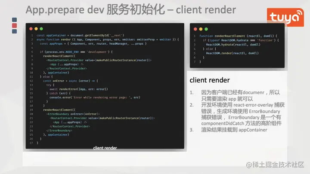310x174 pixels.
Task: Click code line 6 'renderReactElement(('
Action: coord(59,56)
